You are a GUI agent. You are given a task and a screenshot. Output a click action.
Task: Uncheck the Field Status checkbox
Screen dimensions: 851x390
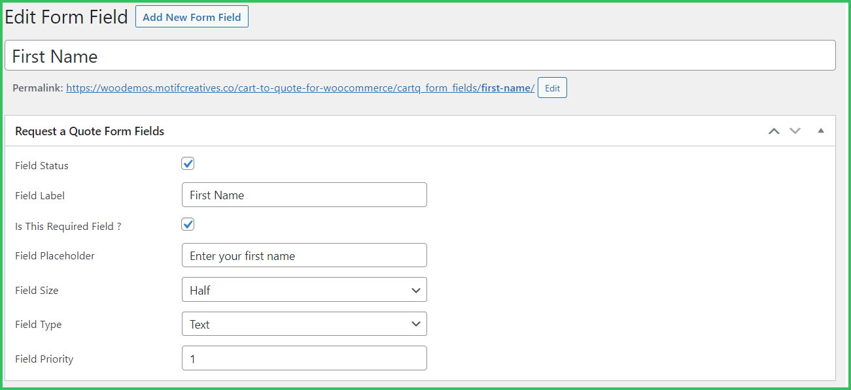(x=188, y=164)
